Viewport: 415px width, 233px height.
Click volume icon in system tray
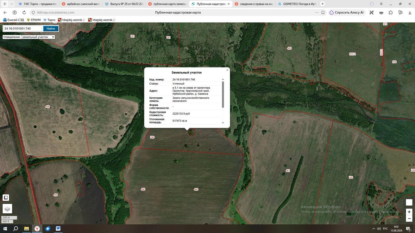click(x=380, y=229)
